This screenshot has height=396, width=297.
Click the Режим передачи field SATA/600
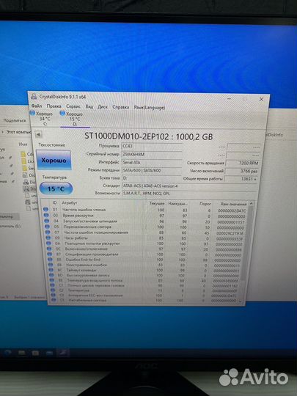[152, 170]
